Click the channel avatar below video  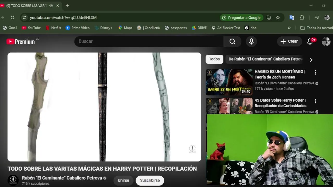coord(13,180)
